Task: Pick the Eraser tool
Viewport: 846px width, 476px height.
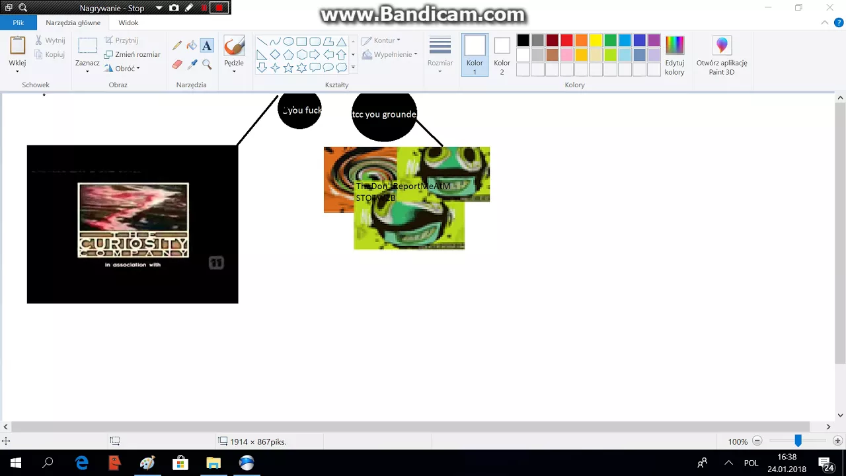Action: click(x=177, y=64)
